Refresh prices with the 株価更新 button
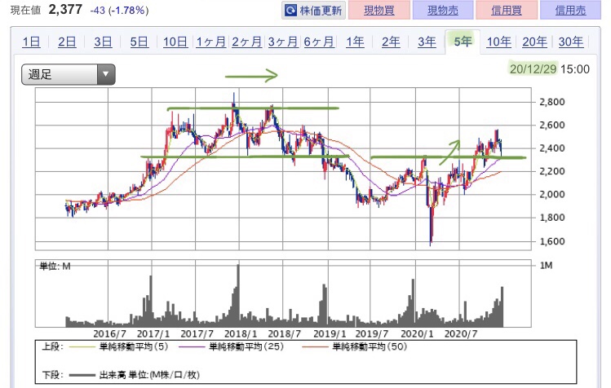 pyautogui.click(x=314, y=10)
